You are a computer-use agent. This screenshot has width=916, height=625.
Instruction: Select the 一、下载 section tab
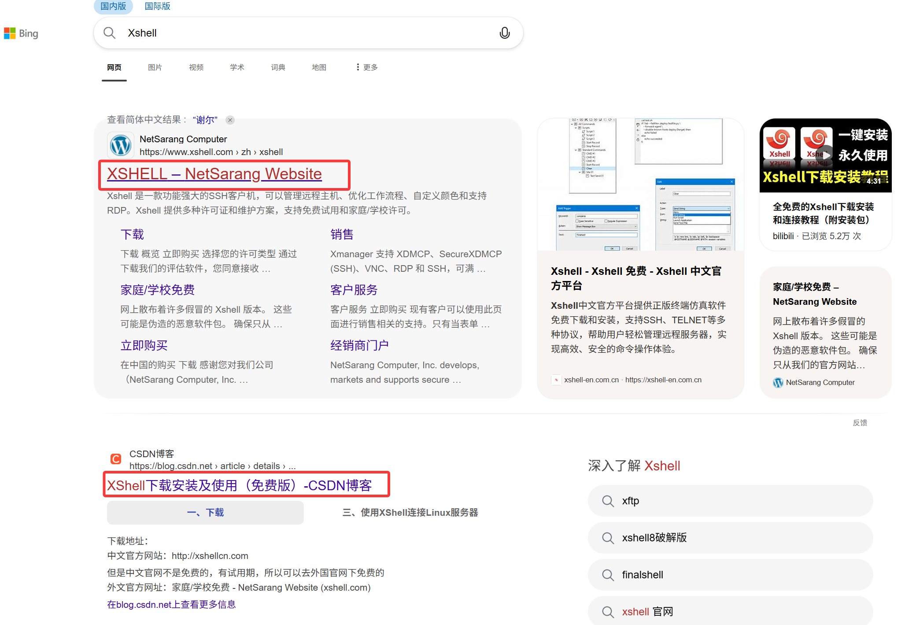click(x=205, y=513)
